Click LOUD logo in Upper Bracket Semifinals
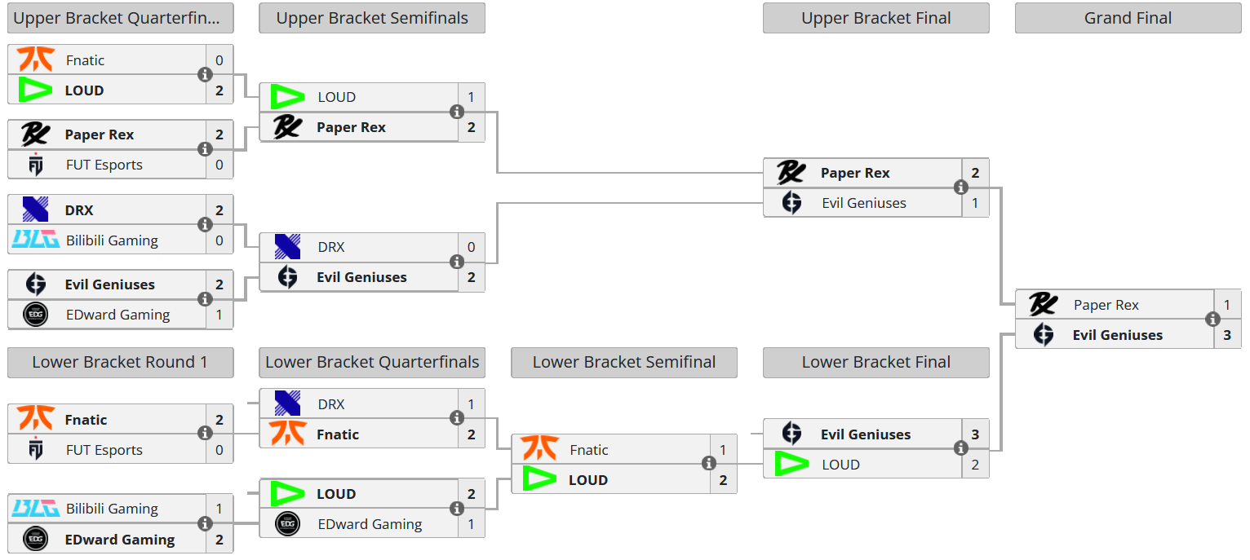Screen dimensions: 1250x560 coord(287,97)
